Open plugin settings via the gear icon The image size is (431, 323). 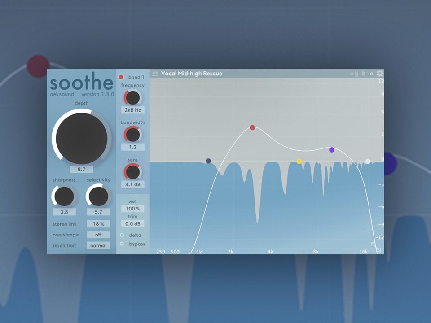click(x=379, y=73)
